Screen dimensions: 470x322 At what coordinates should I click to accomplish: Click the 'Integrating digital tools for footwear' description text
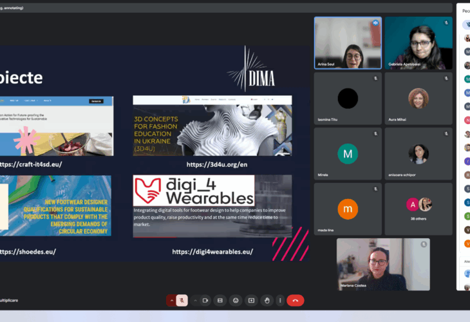point(209,218)
